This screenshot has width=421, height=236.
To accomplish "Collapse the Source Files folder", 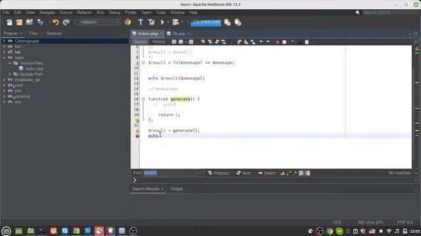I will 10,63.
